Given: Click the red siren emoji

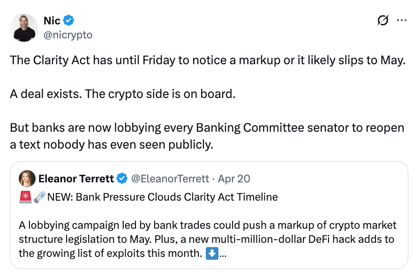Looking at the screenshot, I should pyautogui.click(x=25, y=197).
